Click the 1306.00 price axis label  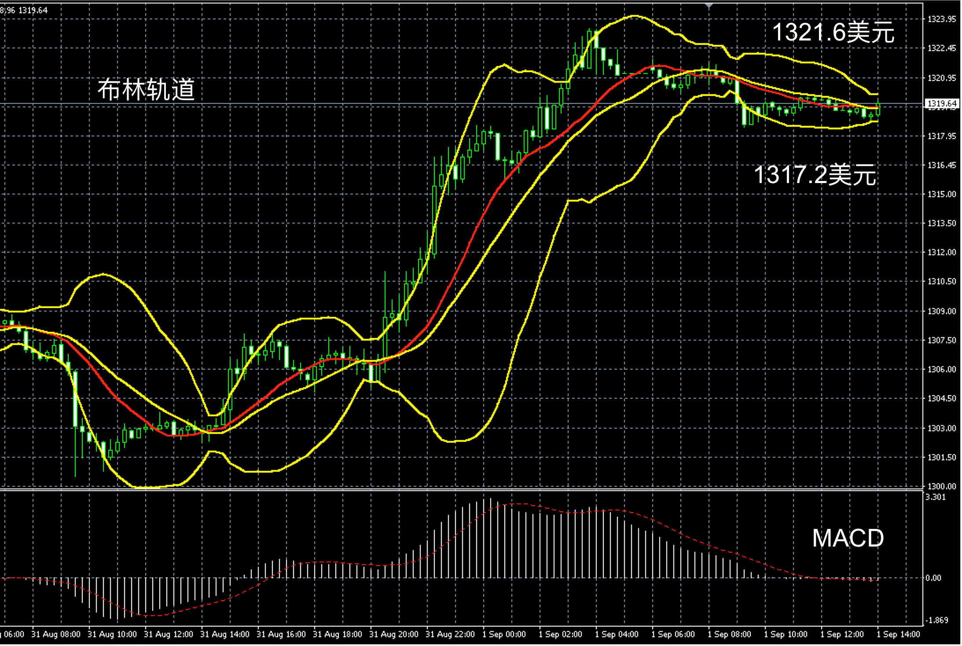coord(941,369)
